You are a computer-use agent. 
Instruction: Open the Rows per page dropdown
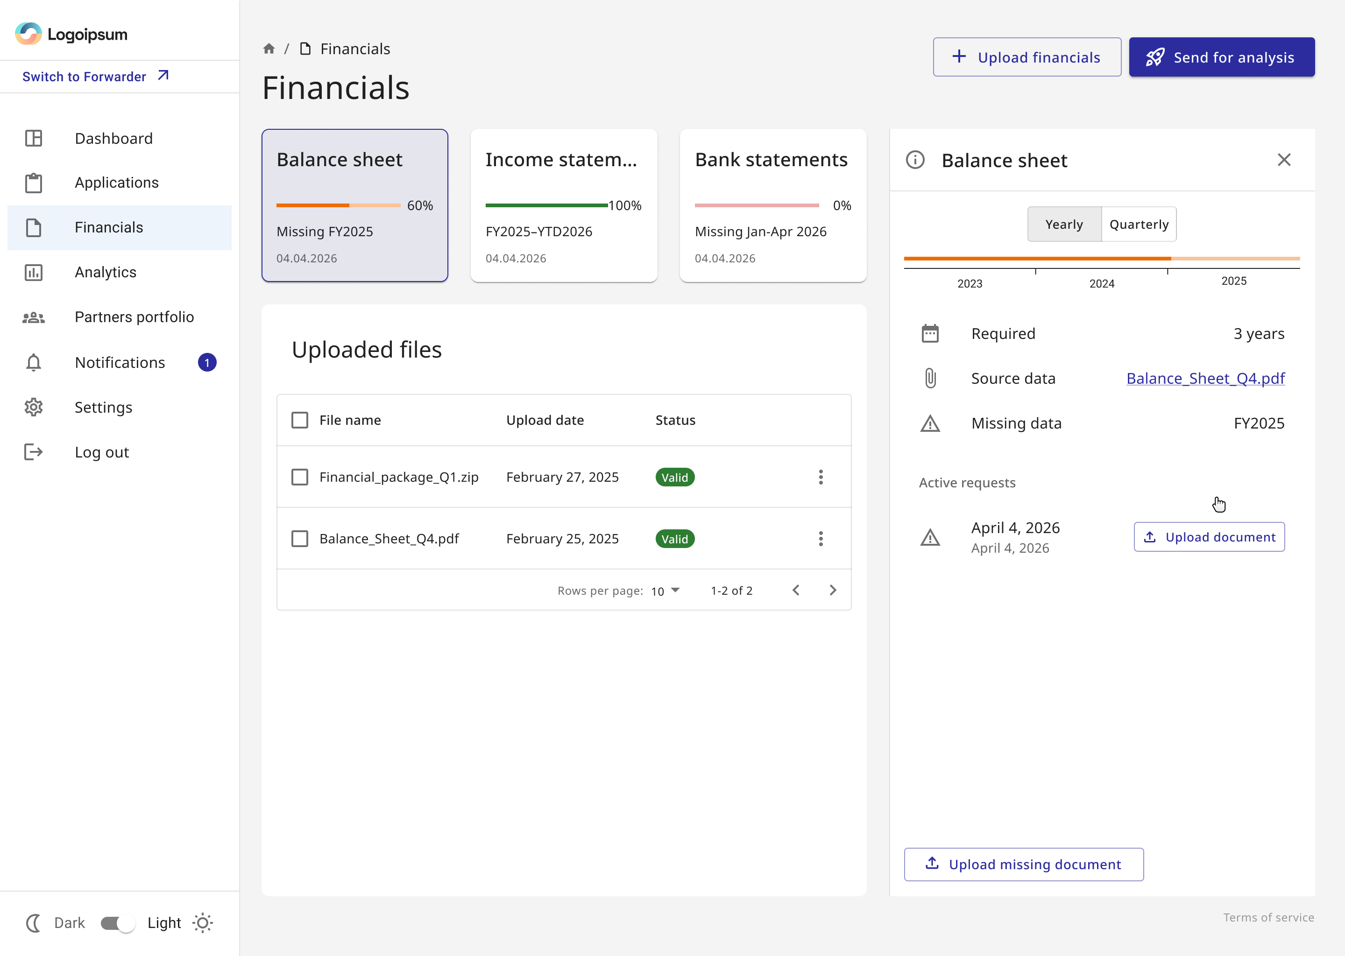point(665,590)
